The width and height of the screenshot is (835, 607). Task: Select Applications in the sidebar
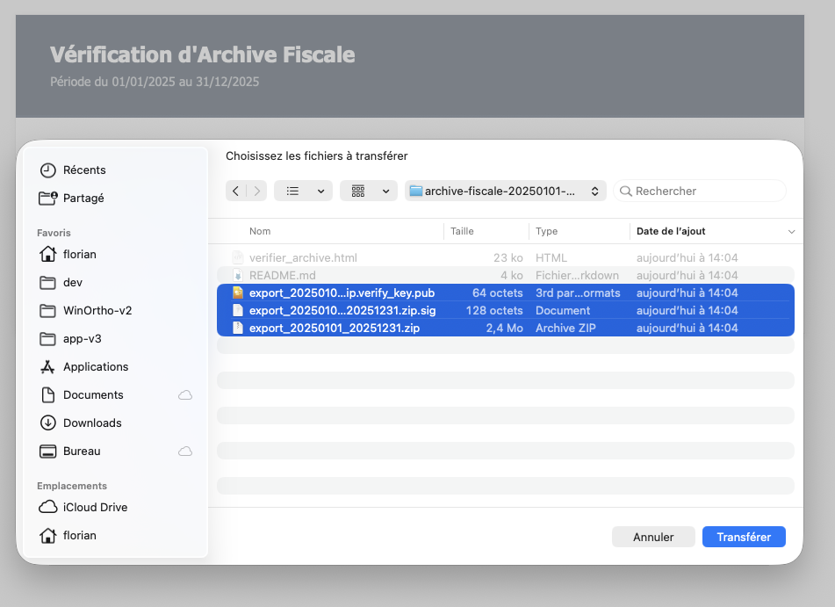click(96, 366)
